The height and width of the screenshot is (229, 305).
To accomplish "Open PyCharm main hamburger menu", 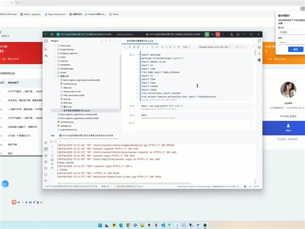I will click(52, 34).
